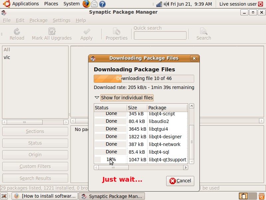Click Show for individual files label
Viewport: 266px width, 200px height.
pyautogui.click(x=127, y=98)
